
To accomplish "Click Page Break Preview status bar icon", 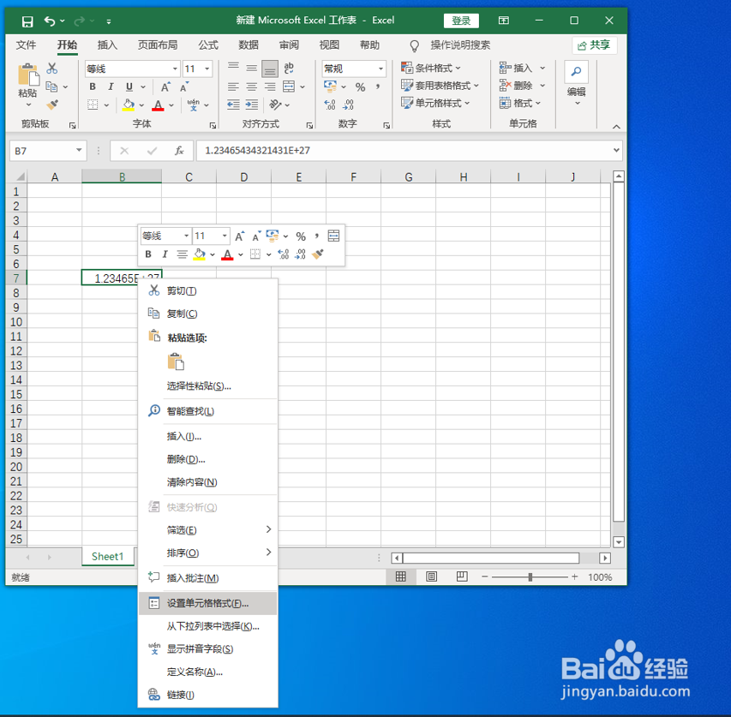I will (x=462, y=577).
